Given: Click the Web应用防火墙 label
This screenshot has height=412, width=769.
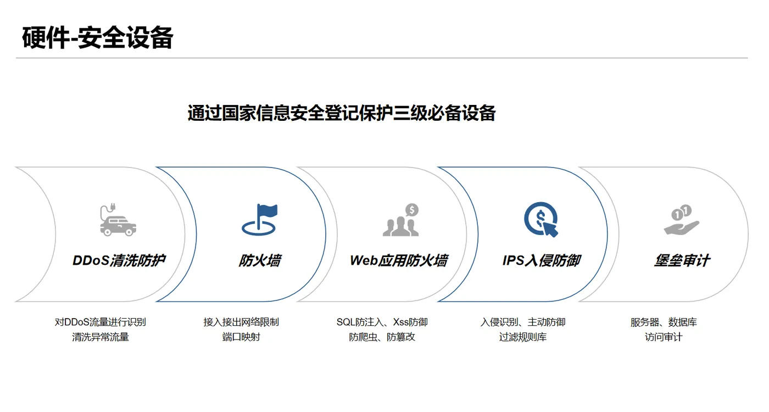Looking at the screenshot, I should [399, 260].
